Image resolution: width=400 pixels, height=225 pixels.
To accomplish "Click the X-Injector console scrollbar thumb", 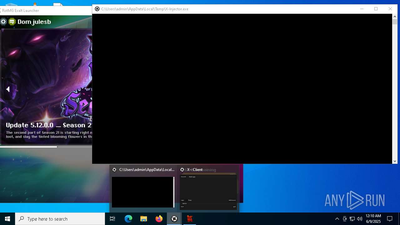I will point(395,22).
